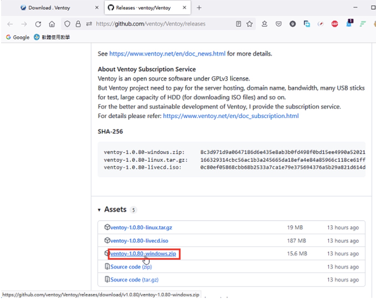Download ventoy-1.0.80-linux.tar.gz
The height and width of the screenshot is (299, 376).
141,228
